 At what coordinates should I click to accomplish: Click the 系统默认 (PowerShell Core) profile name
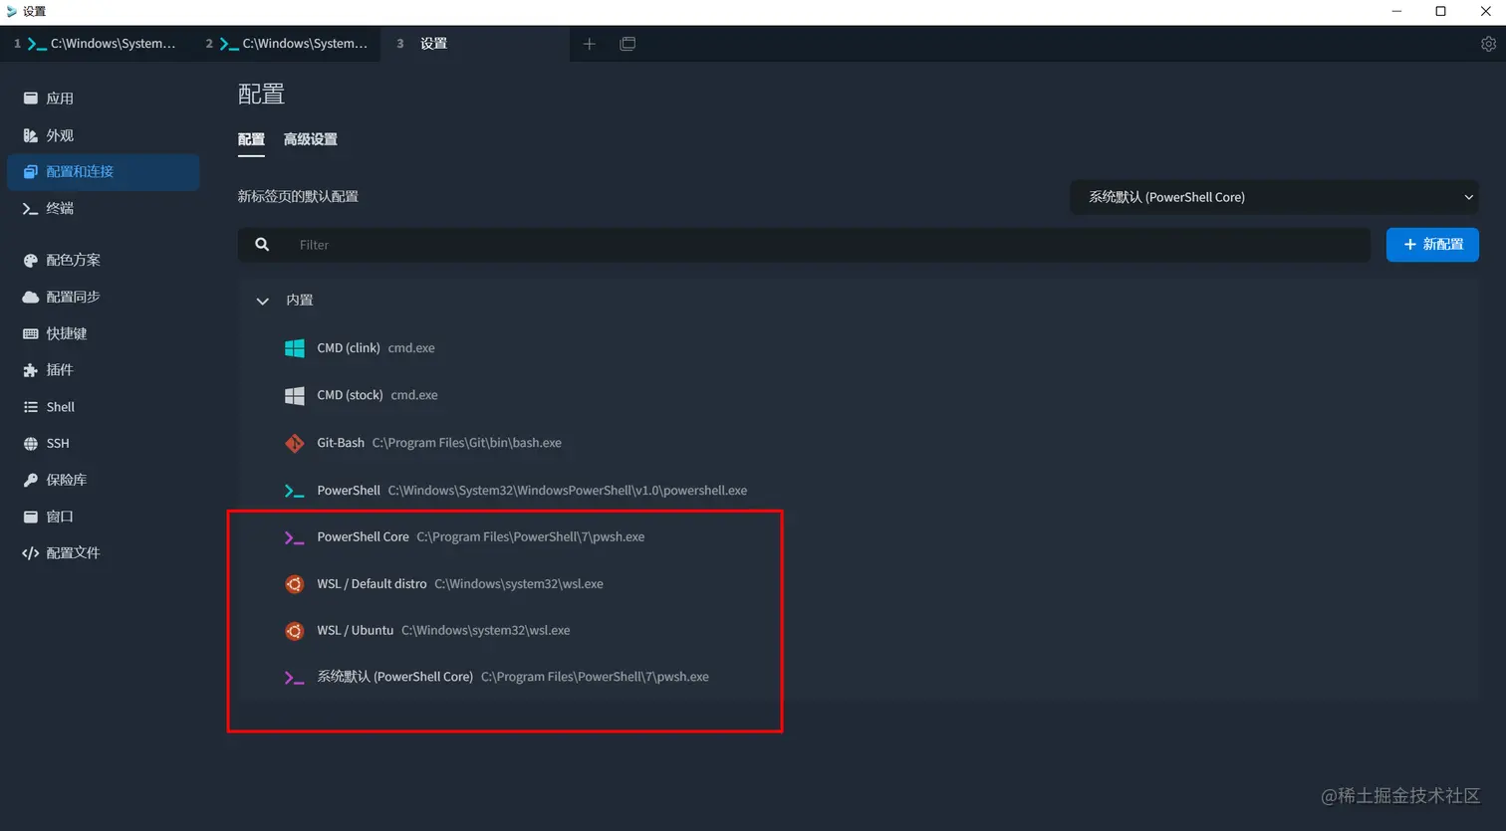(x=394, y=678)
